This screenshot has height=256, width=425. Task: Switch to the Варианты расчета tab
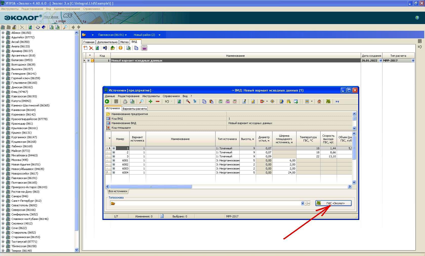click(x=134, y=109)
